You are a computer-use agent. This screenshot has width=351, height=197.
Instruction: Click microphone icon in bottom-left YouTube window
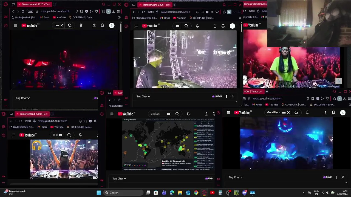pyautogui.click(x=80, y=135)
